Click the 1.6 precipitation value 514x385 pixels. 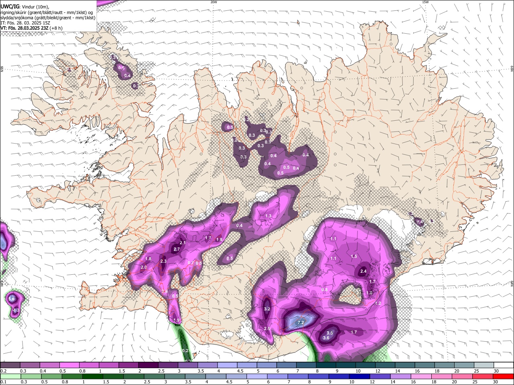(x=369, y=293)
